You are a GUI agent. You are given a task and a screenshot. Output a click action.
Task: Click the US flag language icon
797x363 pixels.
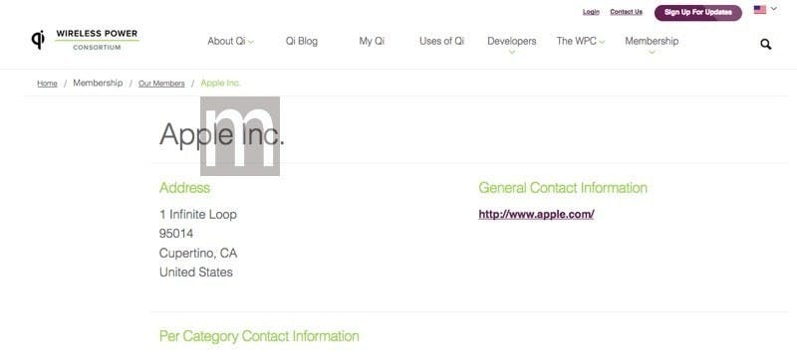point(760,10)
